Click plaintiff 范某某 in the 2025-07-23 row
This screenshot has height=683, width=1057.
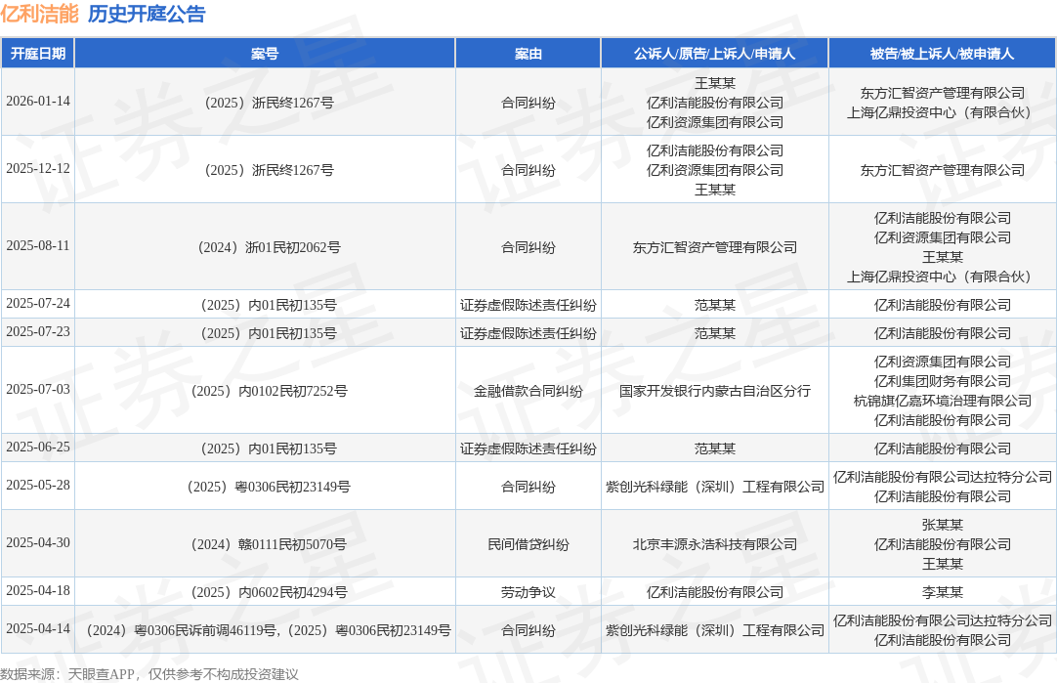pos(714,333)
